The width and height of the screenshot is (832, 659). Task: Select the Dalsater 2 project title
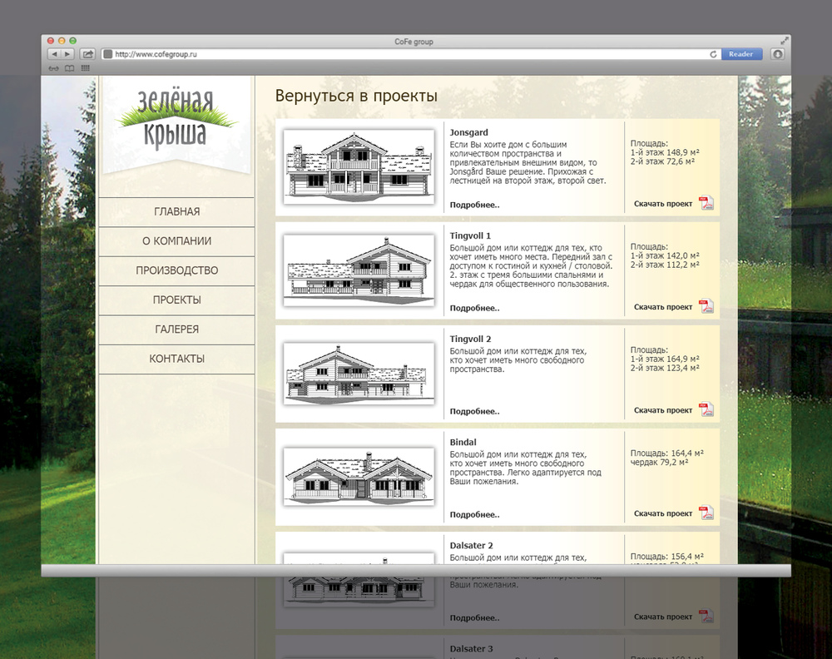(471, 546)
